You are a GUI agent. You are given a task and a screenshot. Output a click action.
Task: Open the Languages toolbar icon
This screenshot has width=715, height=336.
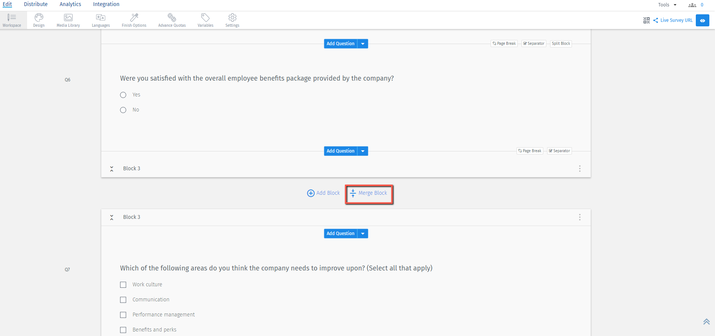point(101,18)
